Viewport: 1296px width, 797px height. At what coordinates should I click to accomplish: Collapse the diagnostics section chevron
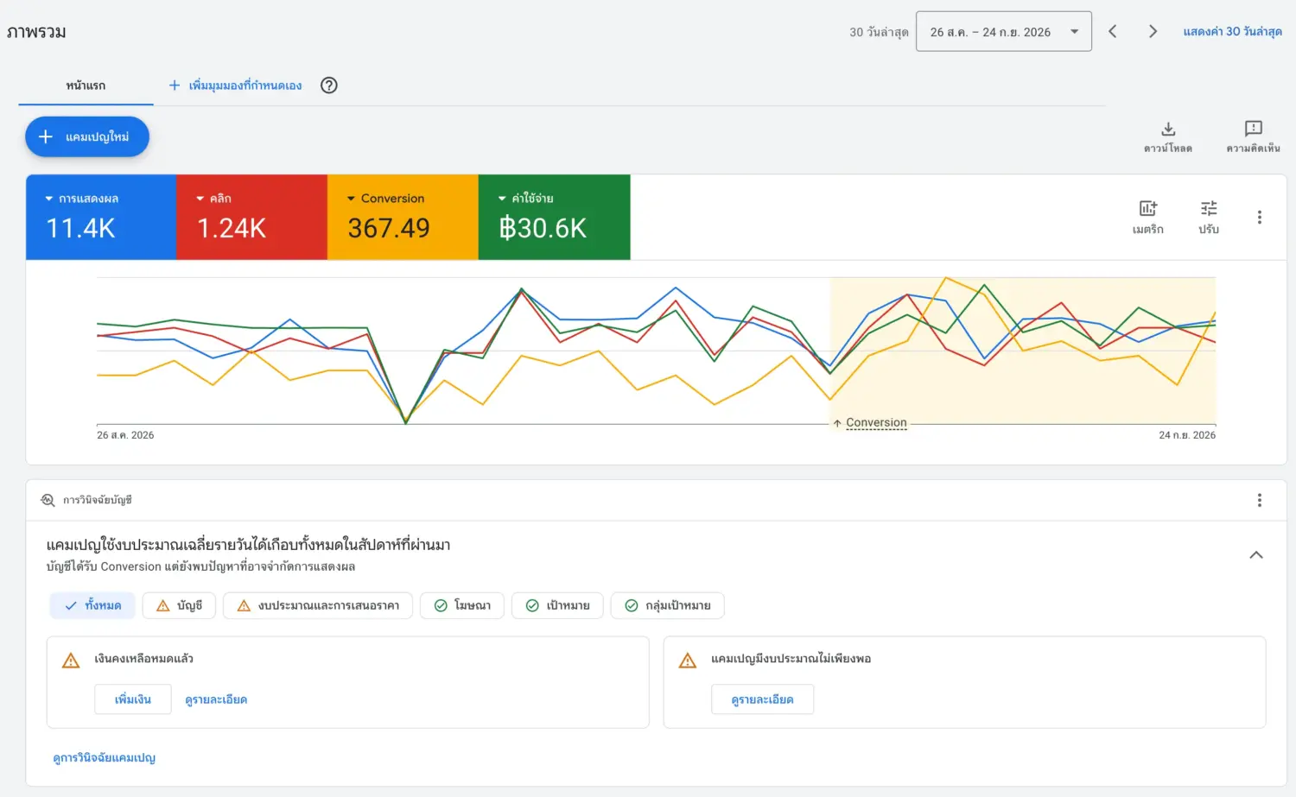pos(1256,555)
